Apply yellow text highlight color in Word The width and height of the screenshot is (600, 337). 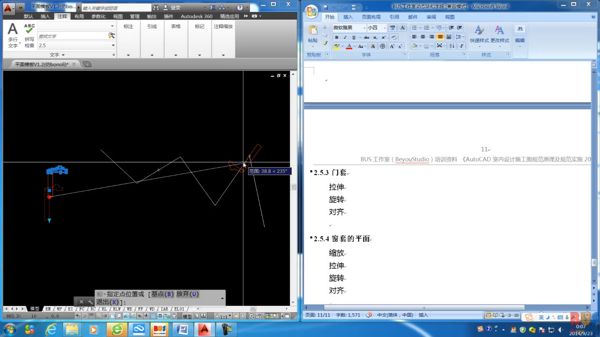(x=337, y=46)
